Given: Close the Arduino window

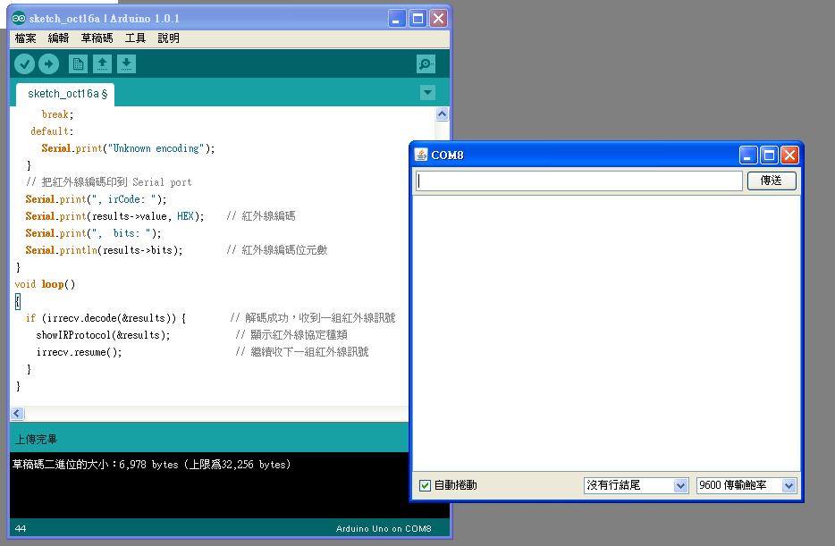Looking at the screenshot, I should click(439, 19).
